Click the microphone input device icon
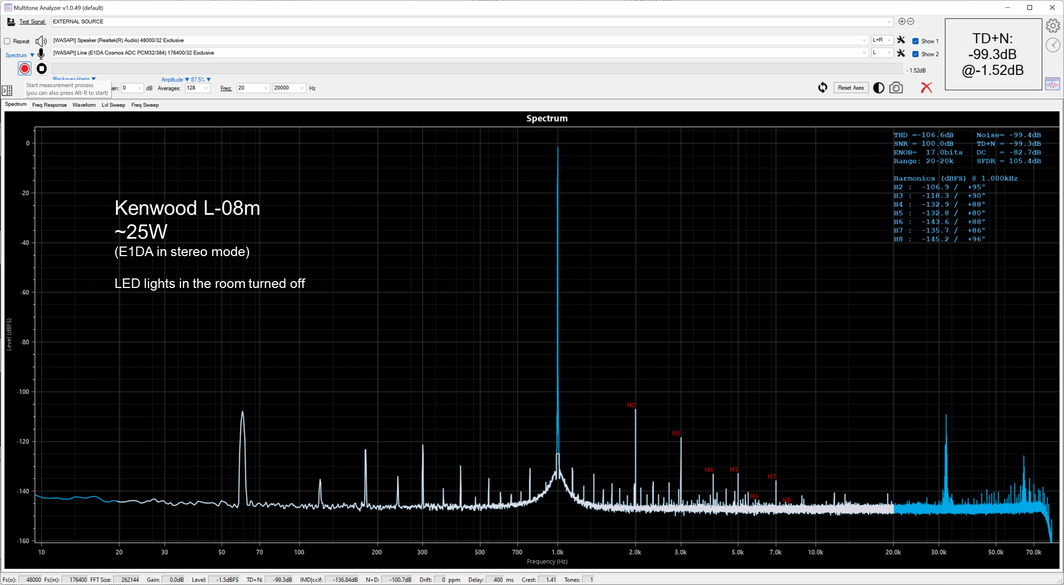Viewport: 1064px width, 585px height. pyautogui.click(x=41, y=53)
